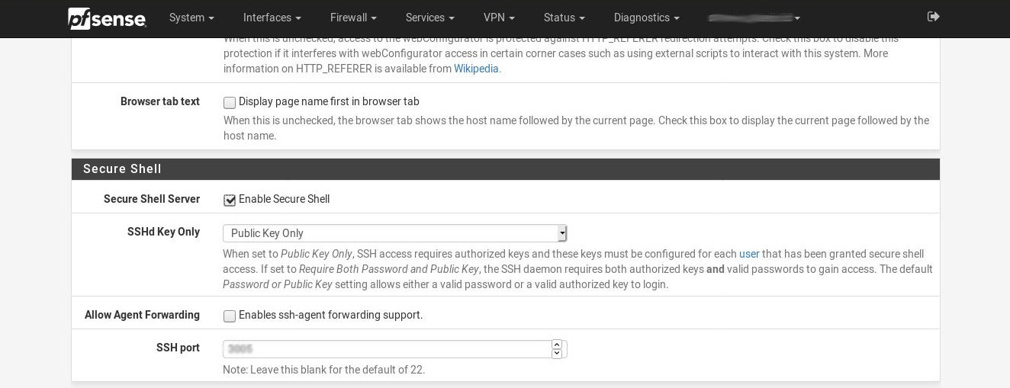The height and width of the screenshot is (388, 1010).
Task: Open the blurred hostname dropdown menu
Action: tap(754, 18)
